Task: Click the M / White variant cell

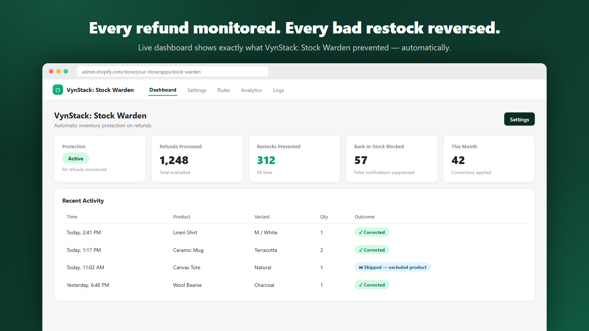Action: 266,232
